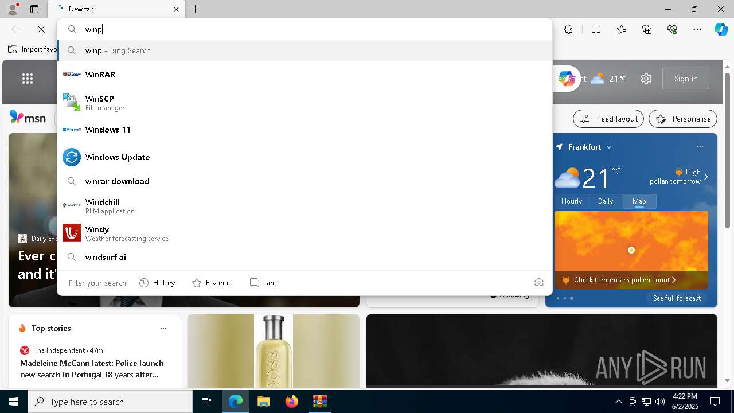Open Browser essentials heart icon
The image size is (734, 413).
pyautogui.click(x=672, y=29)
